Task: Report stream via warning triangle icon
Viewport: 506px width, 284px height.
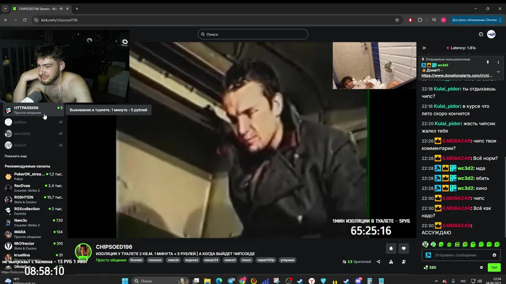Action: coord(391,262)
